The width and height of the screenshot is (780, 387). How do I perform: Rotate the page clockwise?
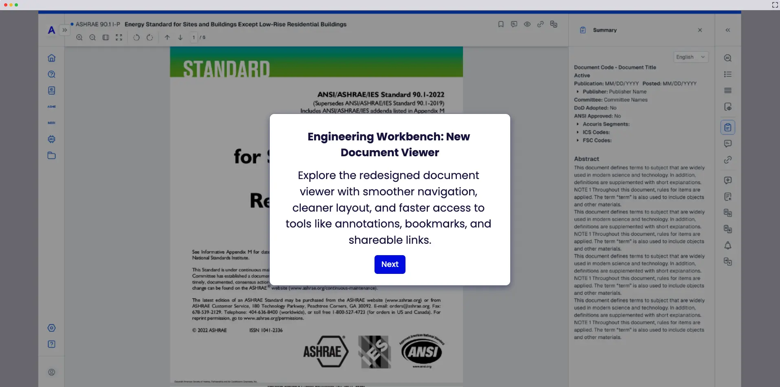(x=150, y=37)
